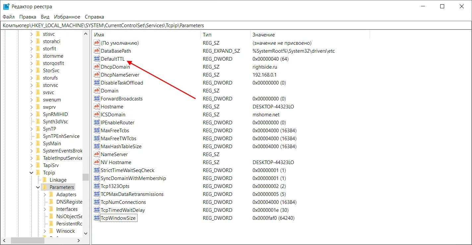The image size is (472, 245).
Task: Click the tree pane's horizontal scrollbar left arrow
Action: point(5,241)
